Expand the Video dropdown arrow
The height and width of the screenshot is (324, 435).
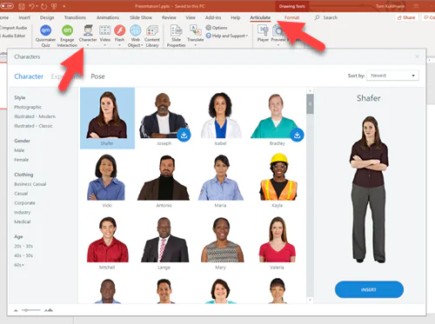click(x=105, y=45)
